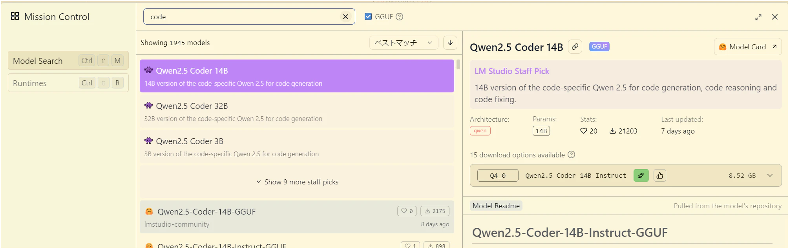Click the qwen architecture tag
The width and height of the screenshot is (789, 249).
click(x=480, y=131)
